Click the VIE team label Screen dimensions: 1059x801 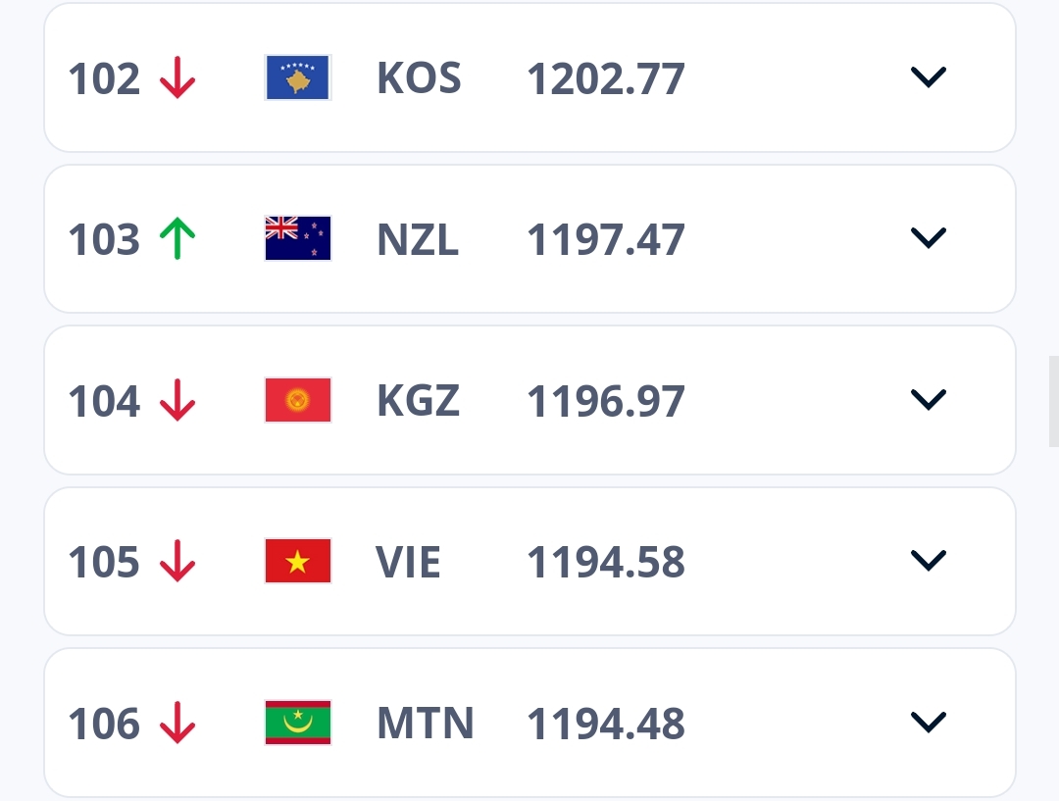point(409,562)
